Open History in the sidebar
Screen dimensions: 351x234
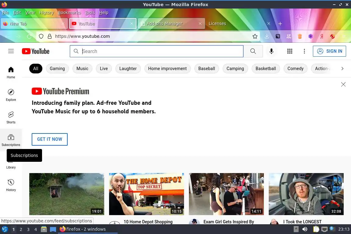click(11, 185)
